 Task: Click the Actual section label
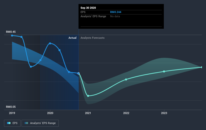tap(73, 38)
